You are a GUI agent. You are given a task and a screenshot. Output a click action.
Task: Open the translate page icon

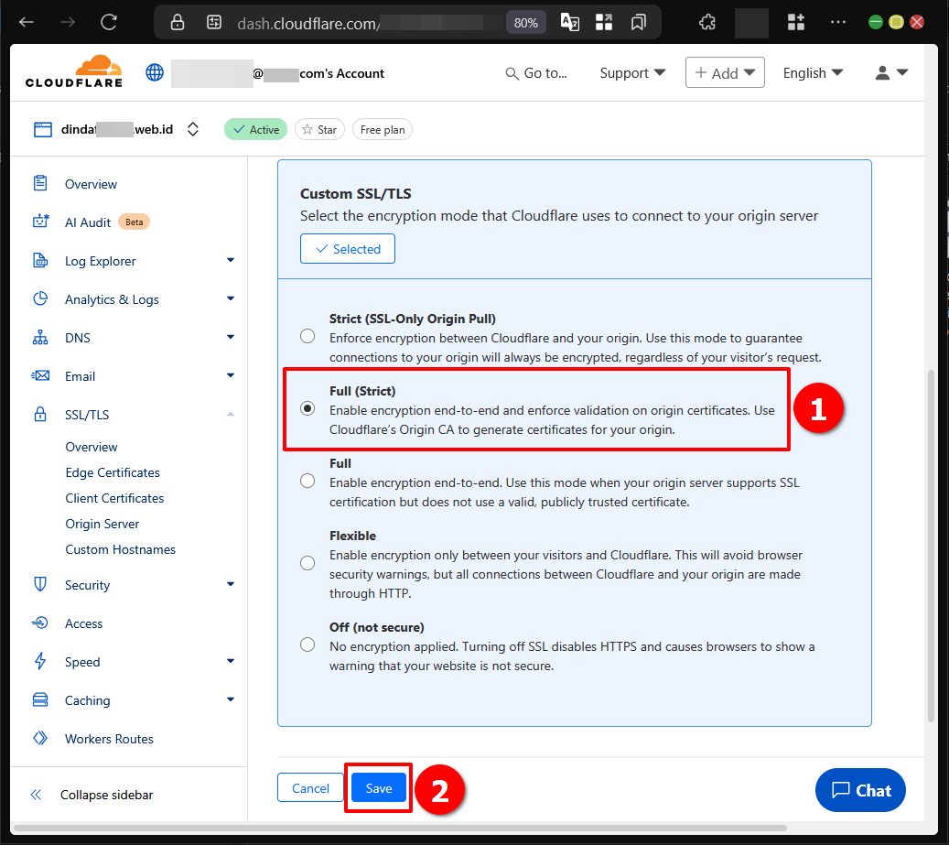570,23
